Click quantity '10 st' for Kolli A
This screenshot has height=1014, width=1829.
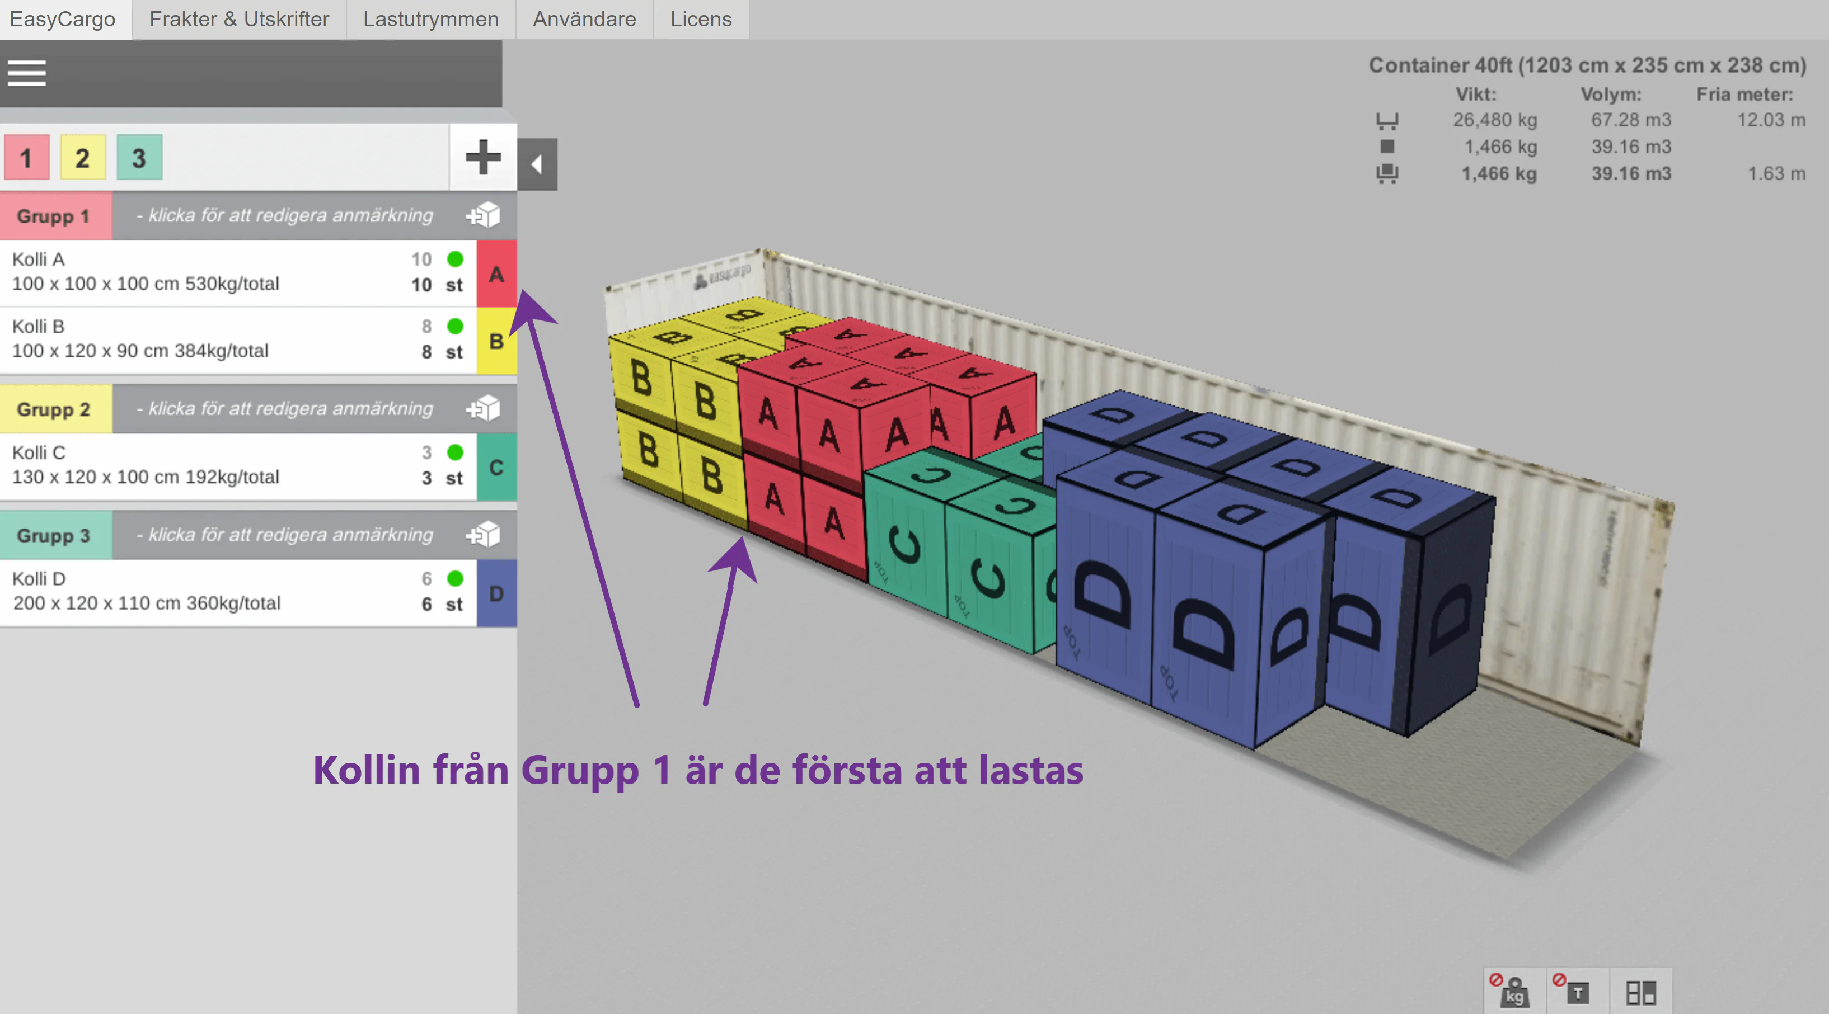click(437, 285)
